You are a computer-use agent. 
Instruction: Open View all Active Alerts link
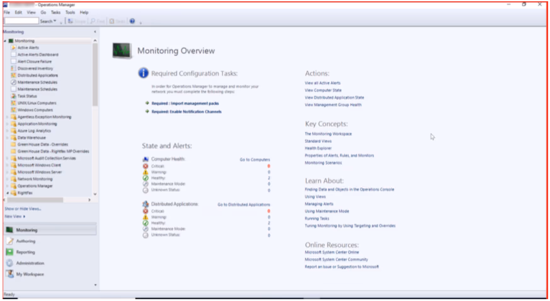(323, 83)
